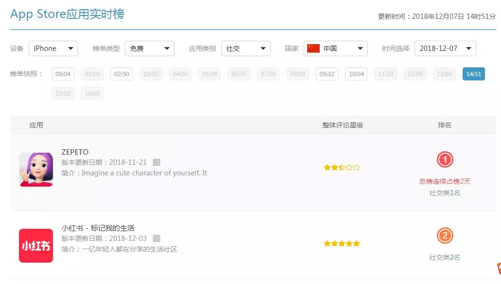
Task: Open the 应用类别 dropdown showing 社交
Action: [x=246, y=48]
